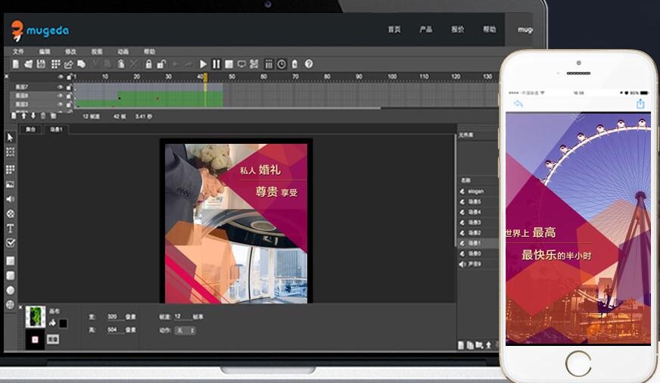Switch to the 场景1 tab
The height and width of the screenshot is (383, 660).
click(57, 129)
